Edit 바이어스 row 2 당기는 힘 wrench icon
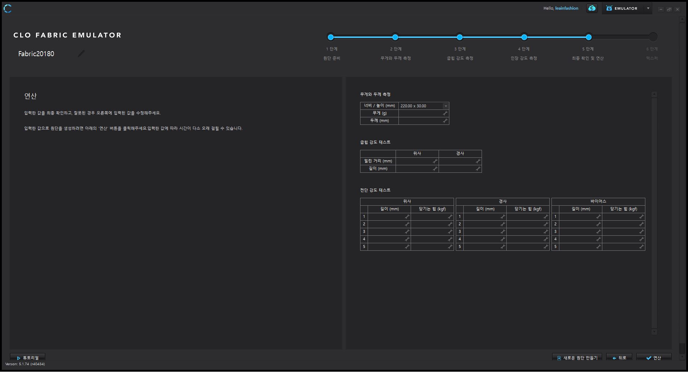 click(641, 224)
